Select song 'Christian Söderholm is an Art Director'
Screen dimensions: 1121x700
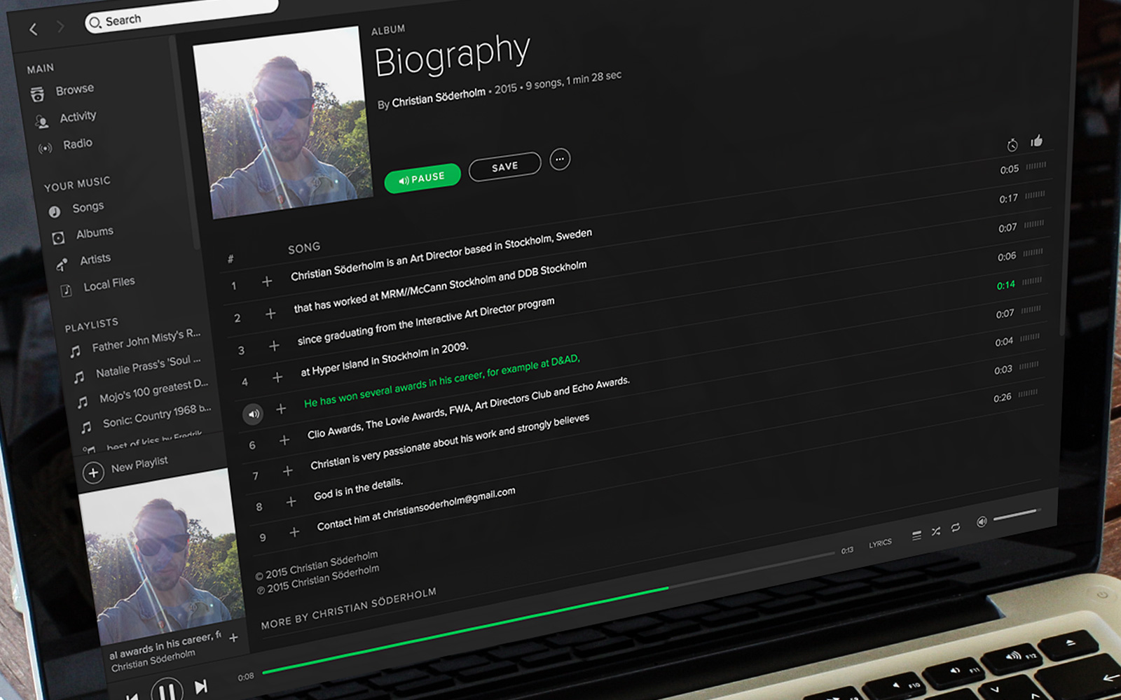pos(441,253)
